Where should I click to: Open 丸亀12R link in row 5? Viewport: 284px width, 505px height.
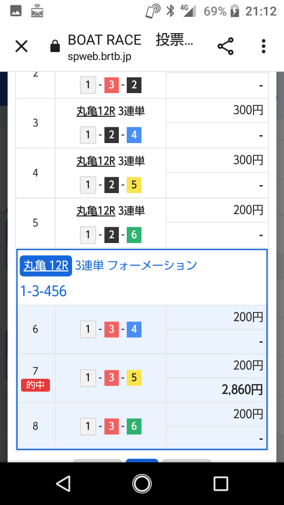pyautogui.click(x=96, y=211)
